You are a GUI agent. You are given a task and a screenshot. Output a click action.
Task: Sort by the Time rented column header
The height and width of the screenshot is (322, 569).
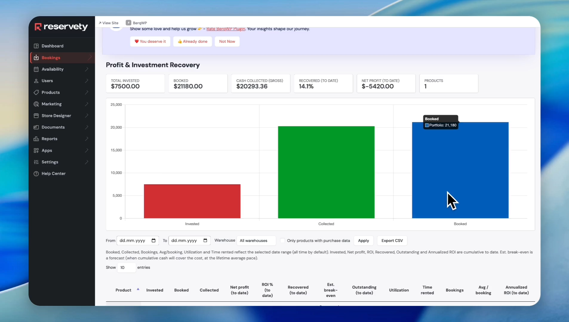point(427,290)
